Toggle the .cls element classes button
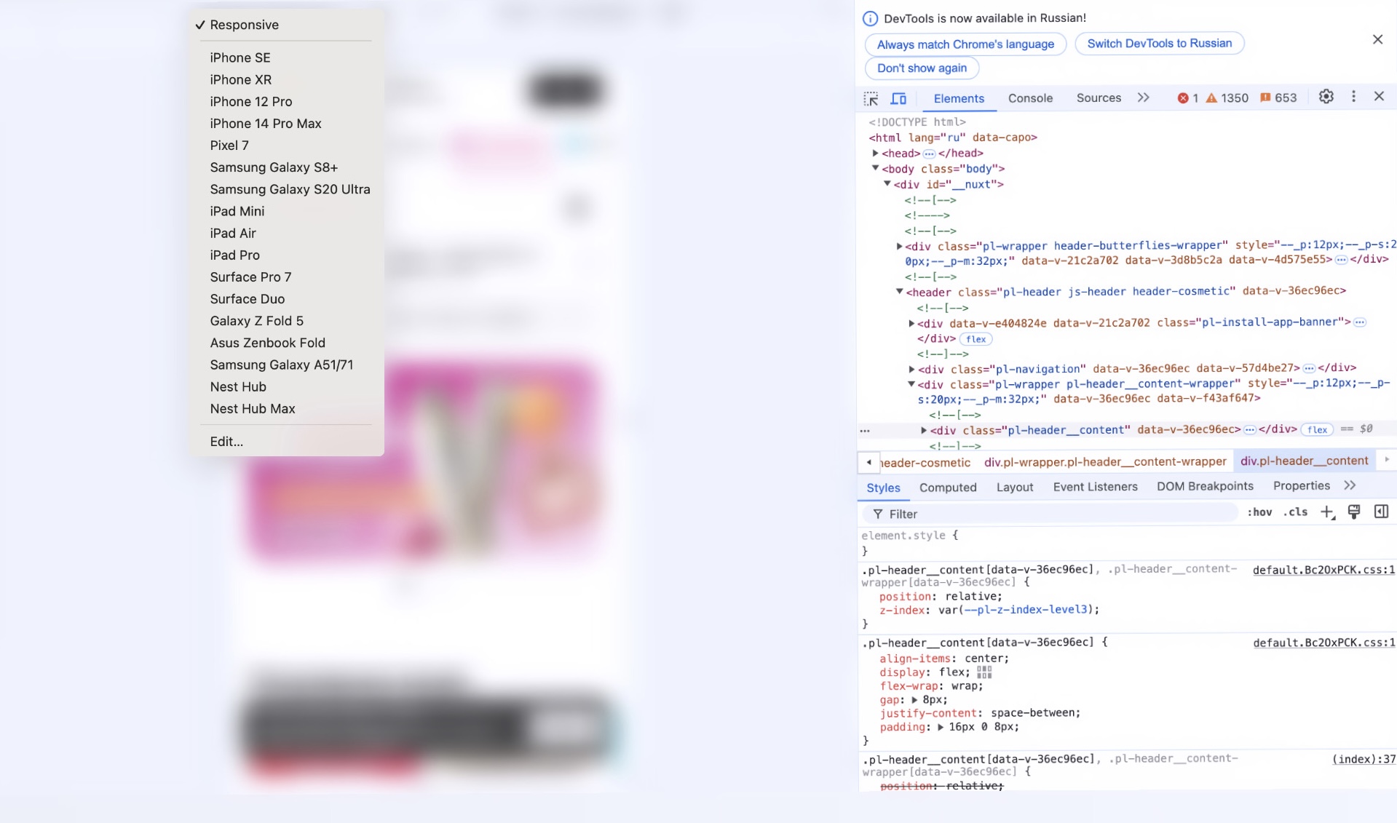The height and width of the screenshot is (823, 1397). pos(1295,512)
